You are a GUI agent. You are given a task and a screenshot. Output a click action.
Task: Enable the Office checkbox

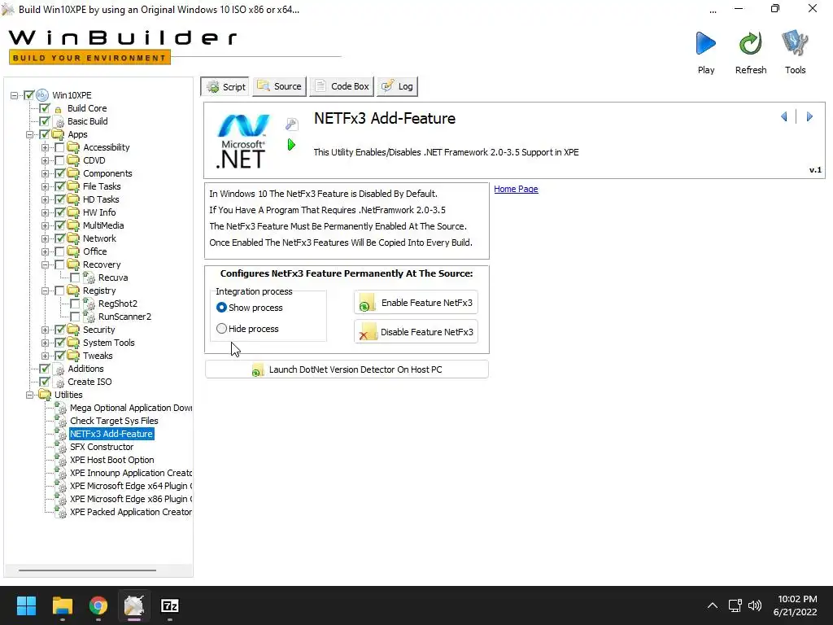tap(59, 251)
